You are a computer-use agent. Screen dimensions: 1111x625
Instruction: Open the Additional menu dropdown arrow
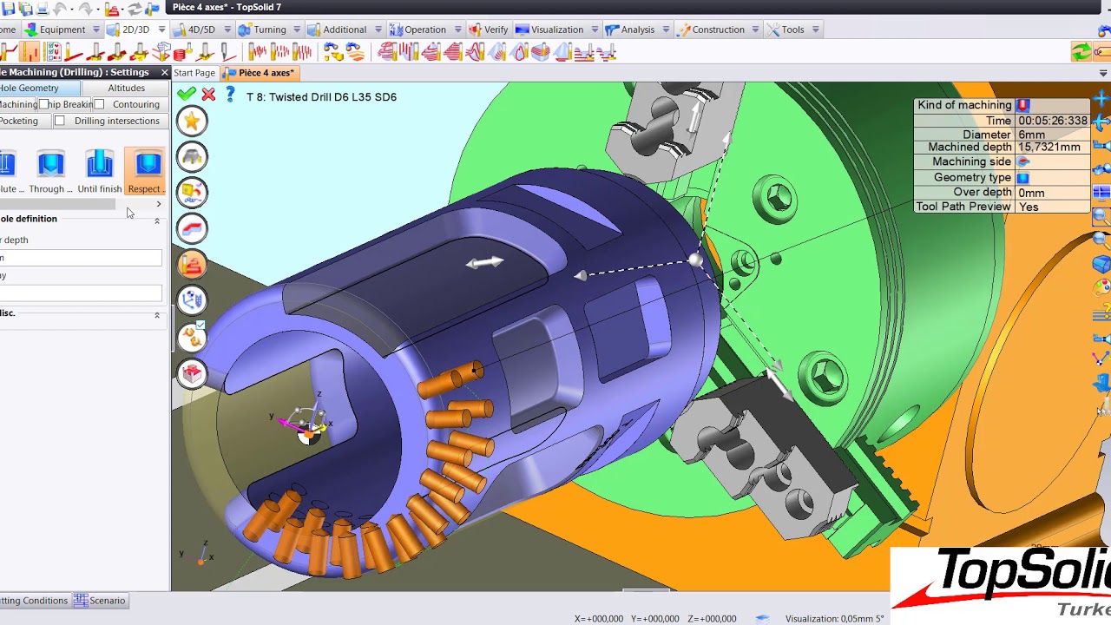pyautogui.click(x=378, y=30)
